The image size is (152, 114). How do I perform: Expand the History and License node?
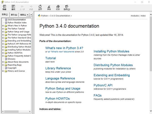click(3, 71)
